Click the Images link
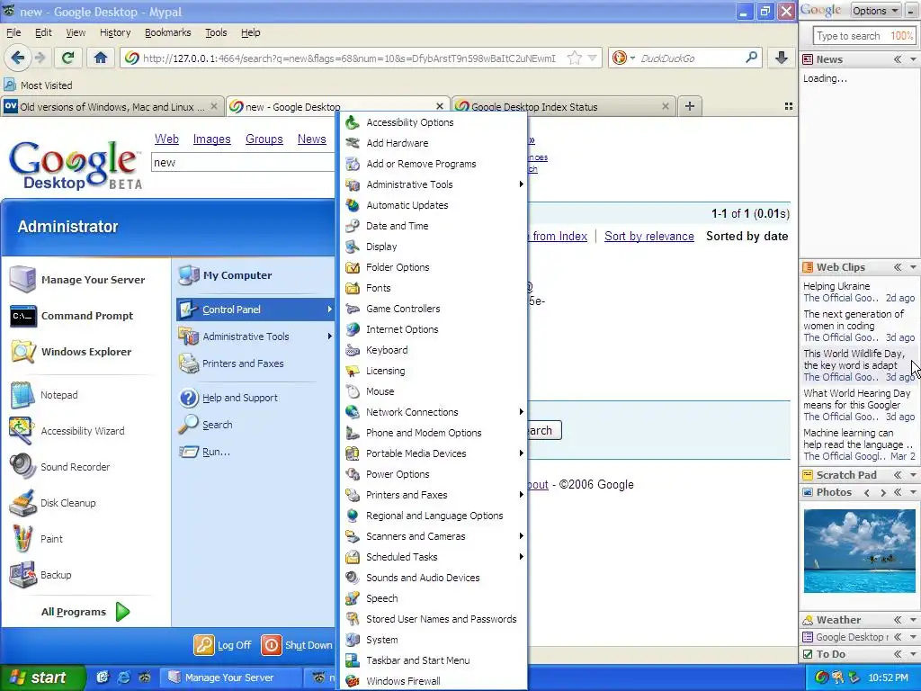Screen dimensions: 921x691 pyautogui.click(x=211, y=139)
